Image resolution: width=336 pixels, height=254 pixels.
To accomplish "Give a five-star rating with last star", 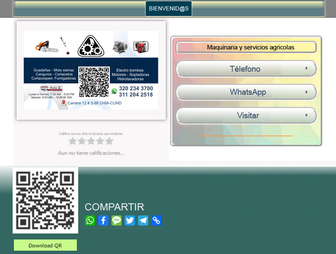I will click(109, 141).
